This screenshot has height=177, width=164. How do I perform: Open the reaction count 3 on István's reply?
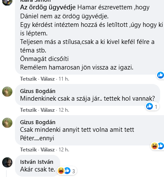[x=73, y=171]
